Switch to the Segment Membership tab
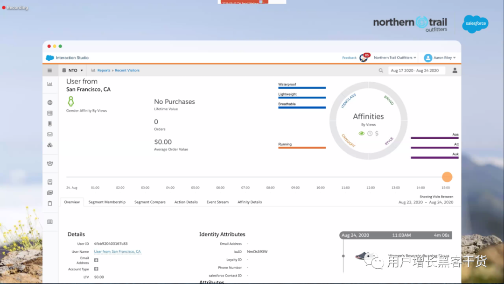Screen dimensions: 504x284 click(x=107, y=202)
